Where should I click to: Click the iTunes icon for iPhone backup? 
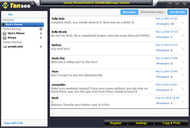4,38
